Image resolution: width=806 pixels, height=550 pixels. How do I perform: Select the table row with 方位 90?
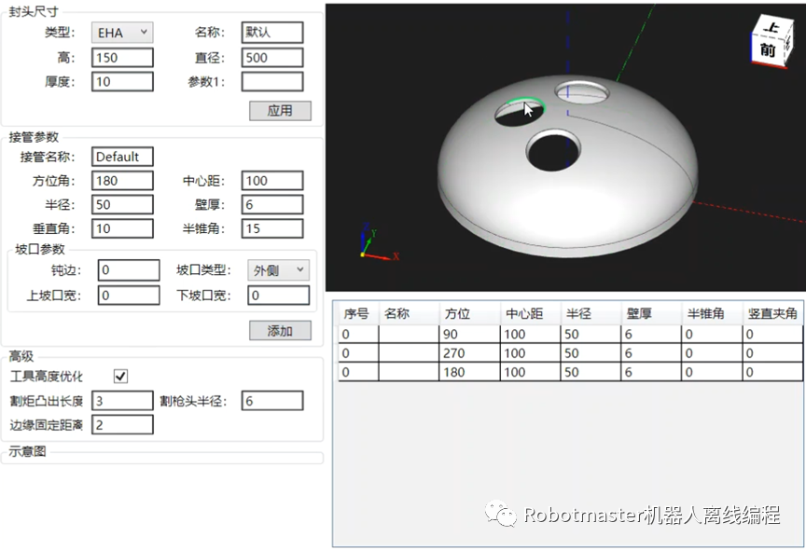click(x=569, y=335)
